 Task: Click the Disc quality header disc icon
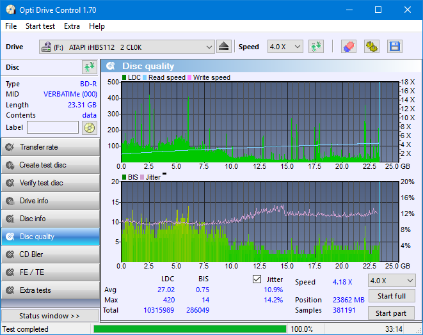[111, 66]
